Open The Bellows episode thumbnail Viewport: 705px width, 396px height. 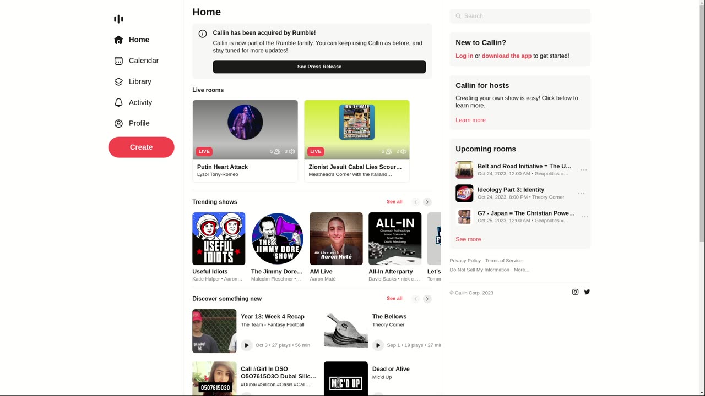coord(346,331)
